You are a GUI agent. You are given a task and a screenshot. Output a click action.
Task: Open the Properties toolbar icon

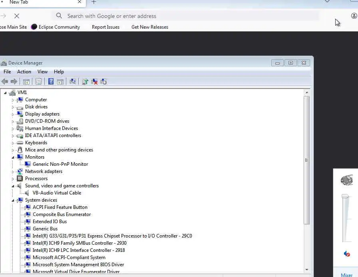[38, 82]
